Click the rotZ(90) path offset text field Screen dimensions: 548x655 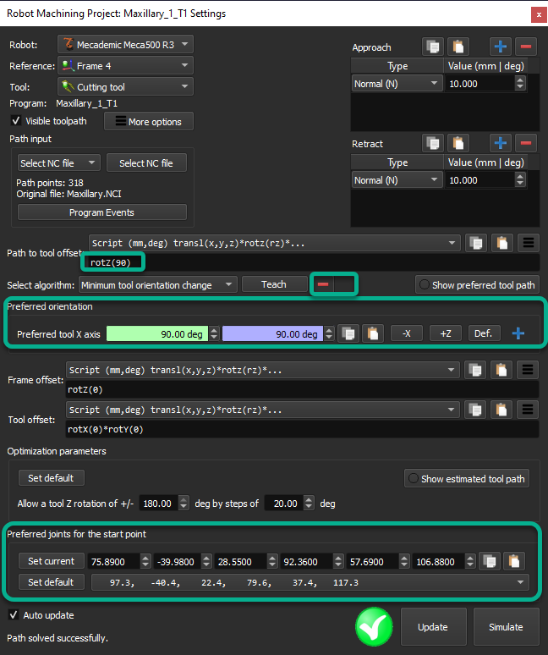[x=116, y=263]
